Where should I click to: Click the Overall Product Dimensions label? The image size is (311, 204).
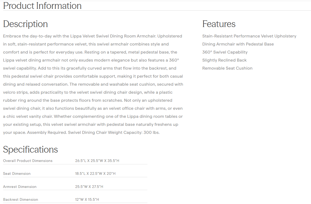pos(28,161)
